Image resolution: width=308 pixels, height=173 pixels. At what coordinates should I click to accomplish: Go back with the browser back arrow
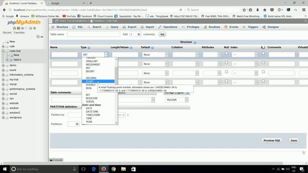pyautogui.click(x=4, y=10)
